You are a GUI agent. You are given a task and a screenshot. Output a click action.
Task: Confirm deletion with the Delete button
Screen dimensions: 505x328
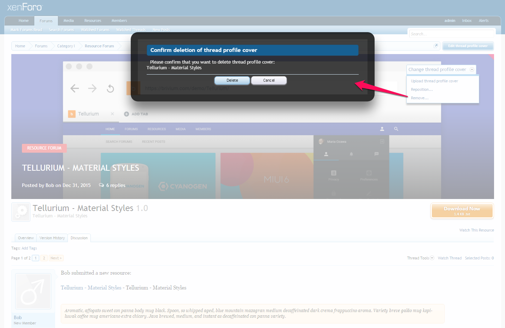tap(232, 80)
